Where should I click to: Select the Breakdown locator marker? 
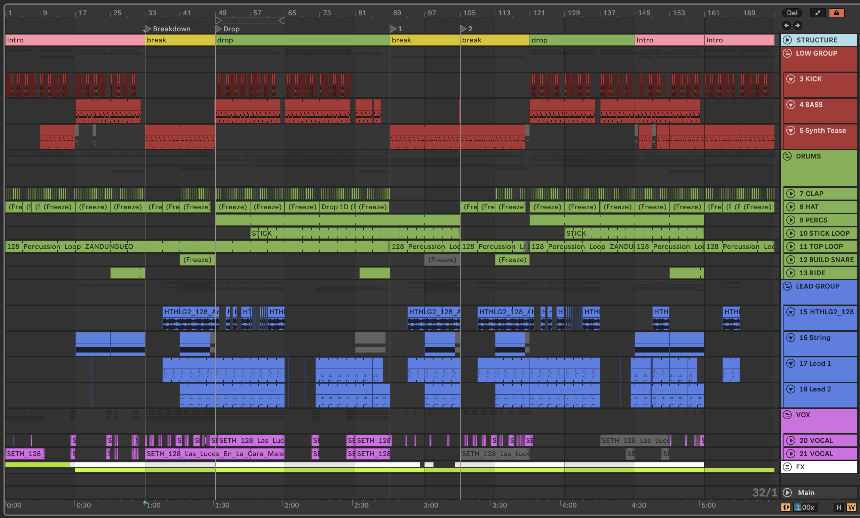point(148,29)
